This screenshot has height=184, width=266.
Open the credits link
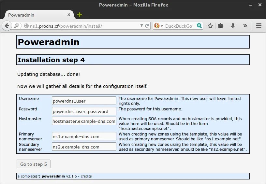coord(86,176)
